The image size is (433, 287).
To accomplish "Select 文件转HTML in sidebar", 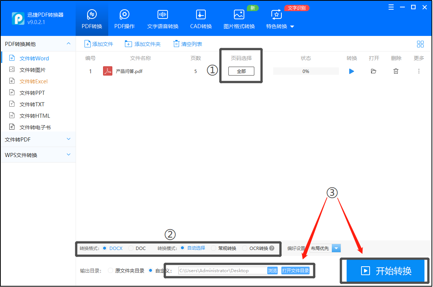I will click(35, 116).
